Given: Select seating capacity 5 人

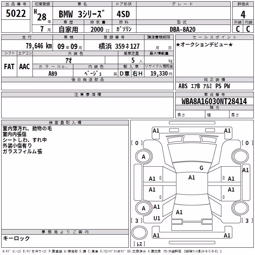Looking at the screenshot, I should (x=137, y=61).
